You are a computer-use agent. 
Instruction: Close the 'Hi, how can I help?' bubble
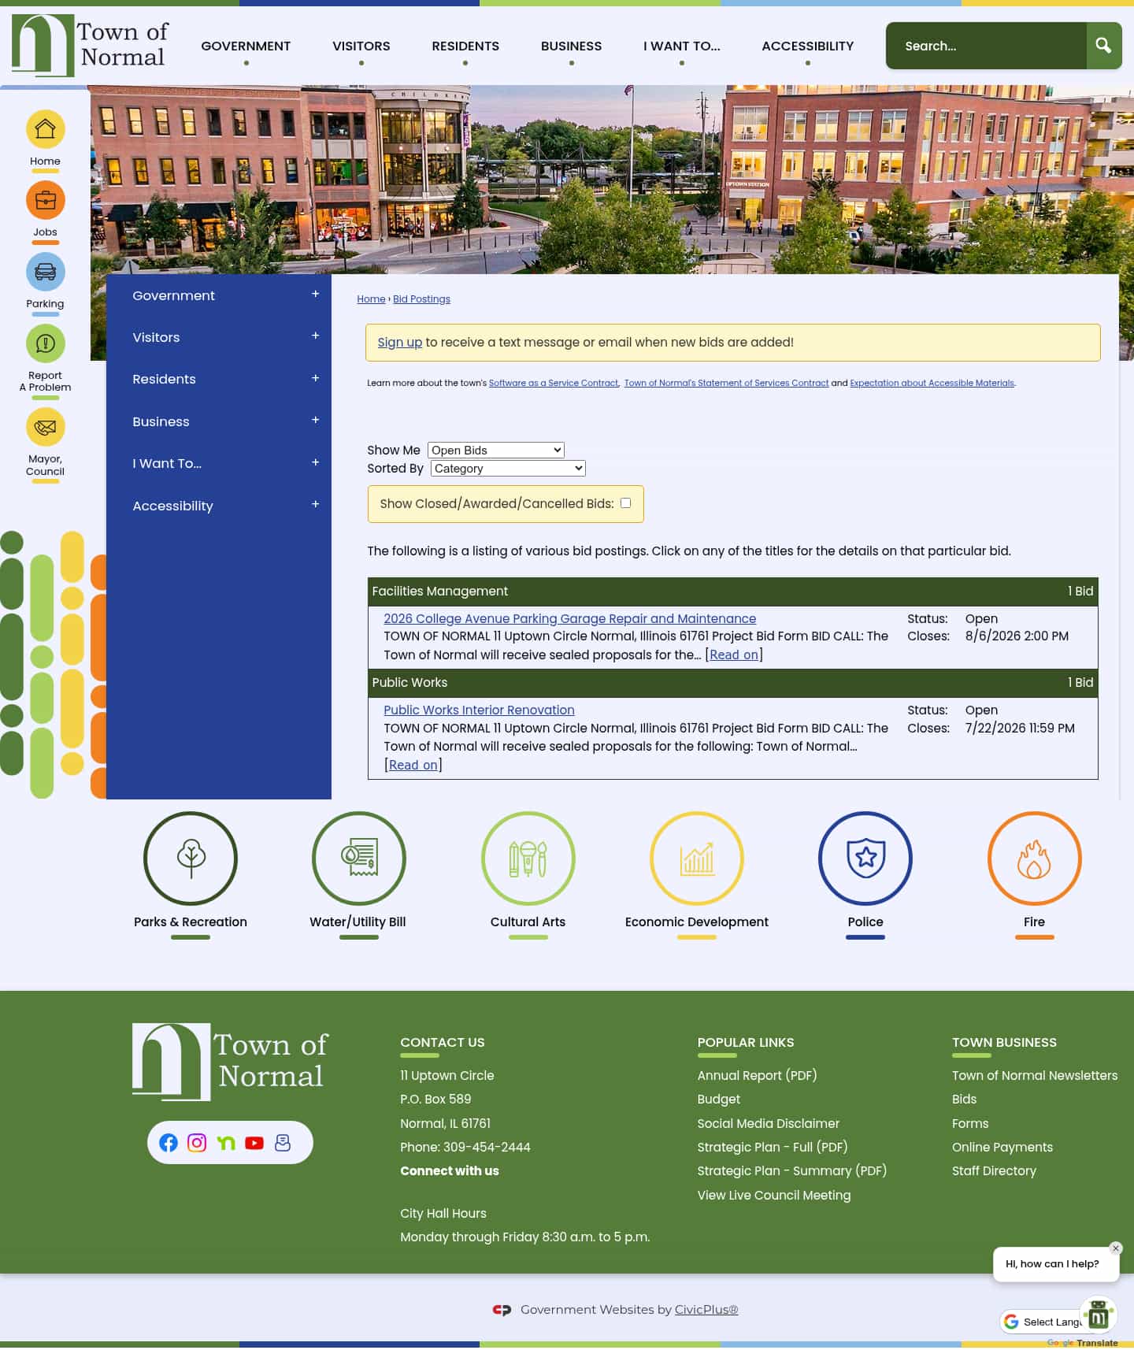pos(1116,1248)
